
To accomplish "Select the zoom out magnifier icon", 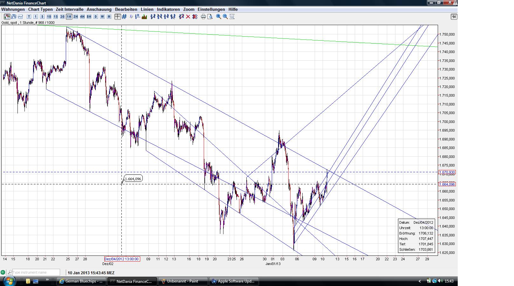I will 225,17.
